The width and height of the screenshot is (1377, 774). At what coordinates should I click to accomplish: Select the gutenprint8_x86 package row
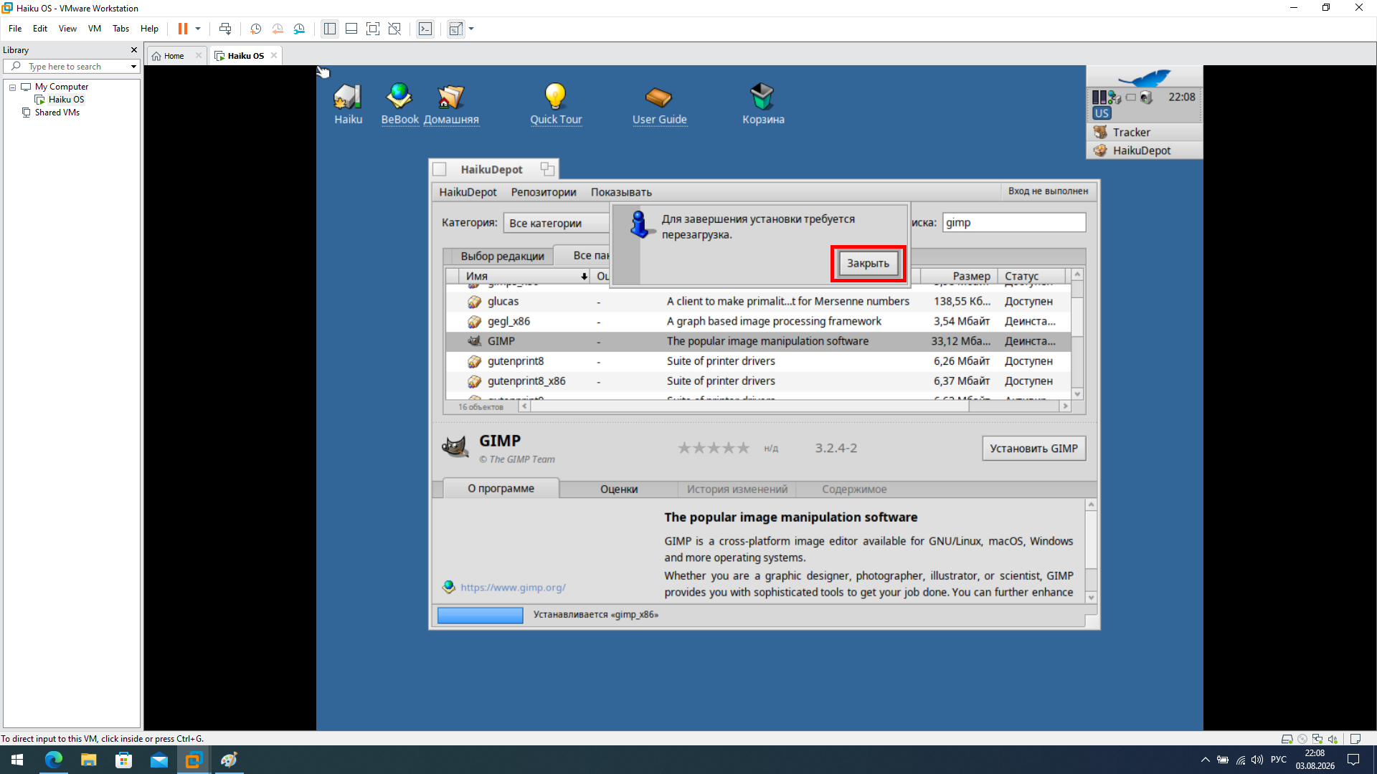[x=758, y=381]
